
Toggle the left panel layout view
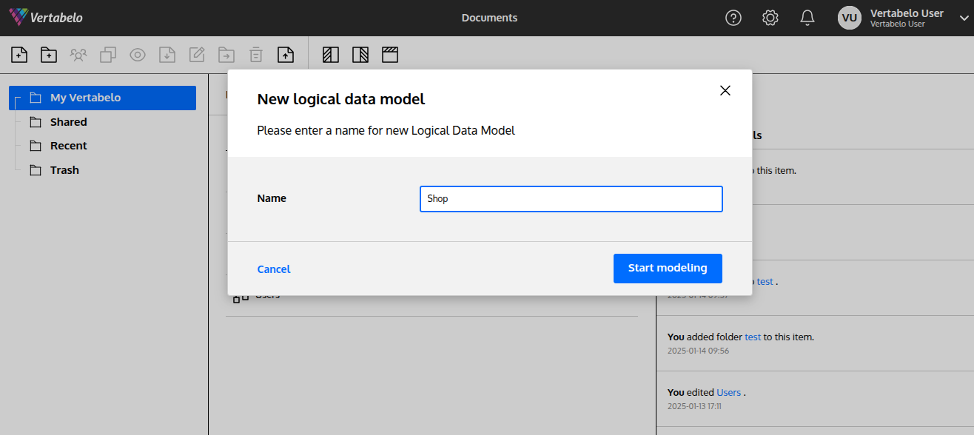click(x=330, y=54)
